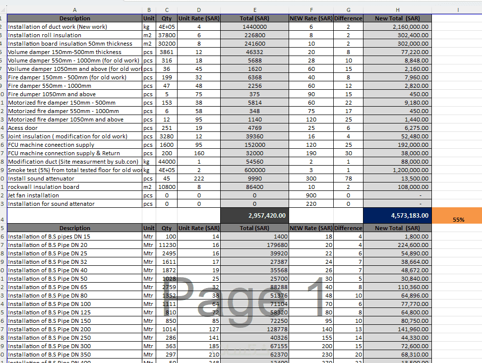The image size is (482, 363).
Task: Select new total '110,360.00'
Action: pyautogui.click(x=398, y=287)
